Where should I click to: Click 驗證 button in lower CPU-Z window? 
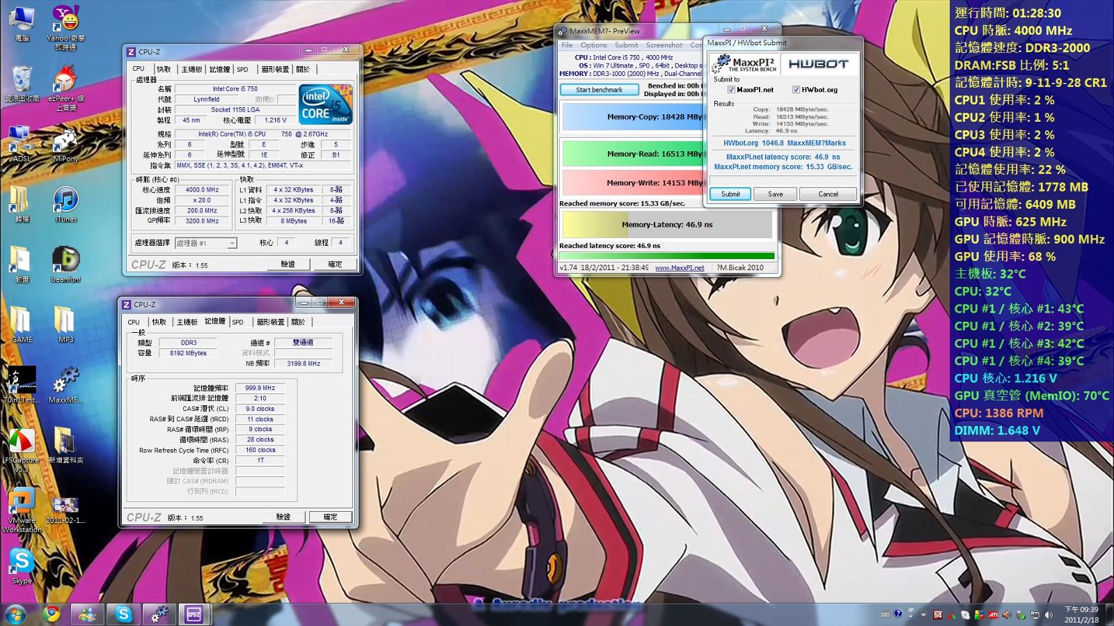click(283, 517)
